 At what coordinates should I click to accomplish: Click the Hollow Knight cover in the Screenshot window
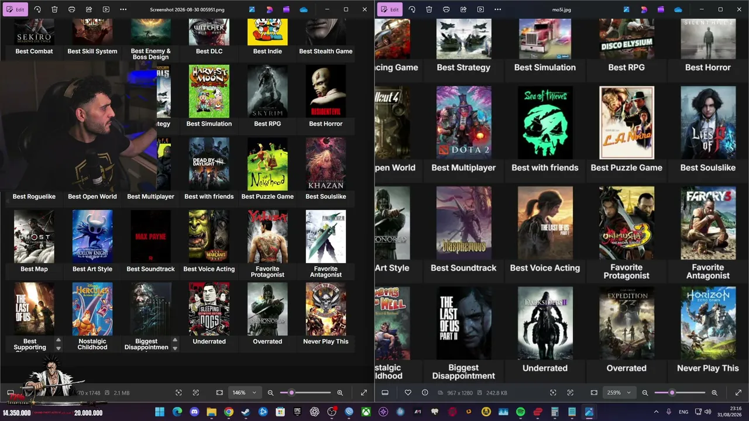[x=92, y=237]
